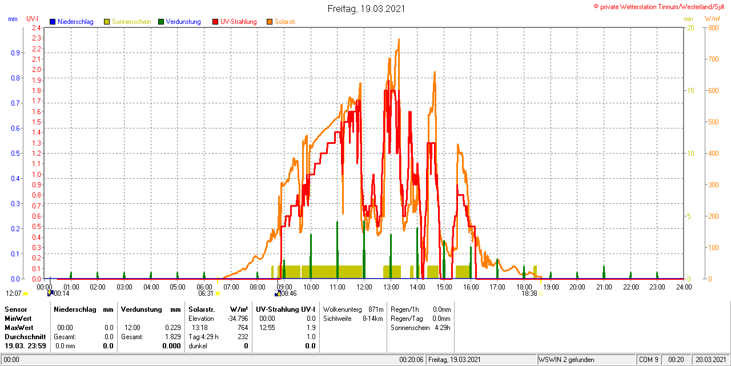Click the red UV-Strahlung legend swatch
Image resolution: width=731 pixels, height=366 pixels.
coord(215,22)
